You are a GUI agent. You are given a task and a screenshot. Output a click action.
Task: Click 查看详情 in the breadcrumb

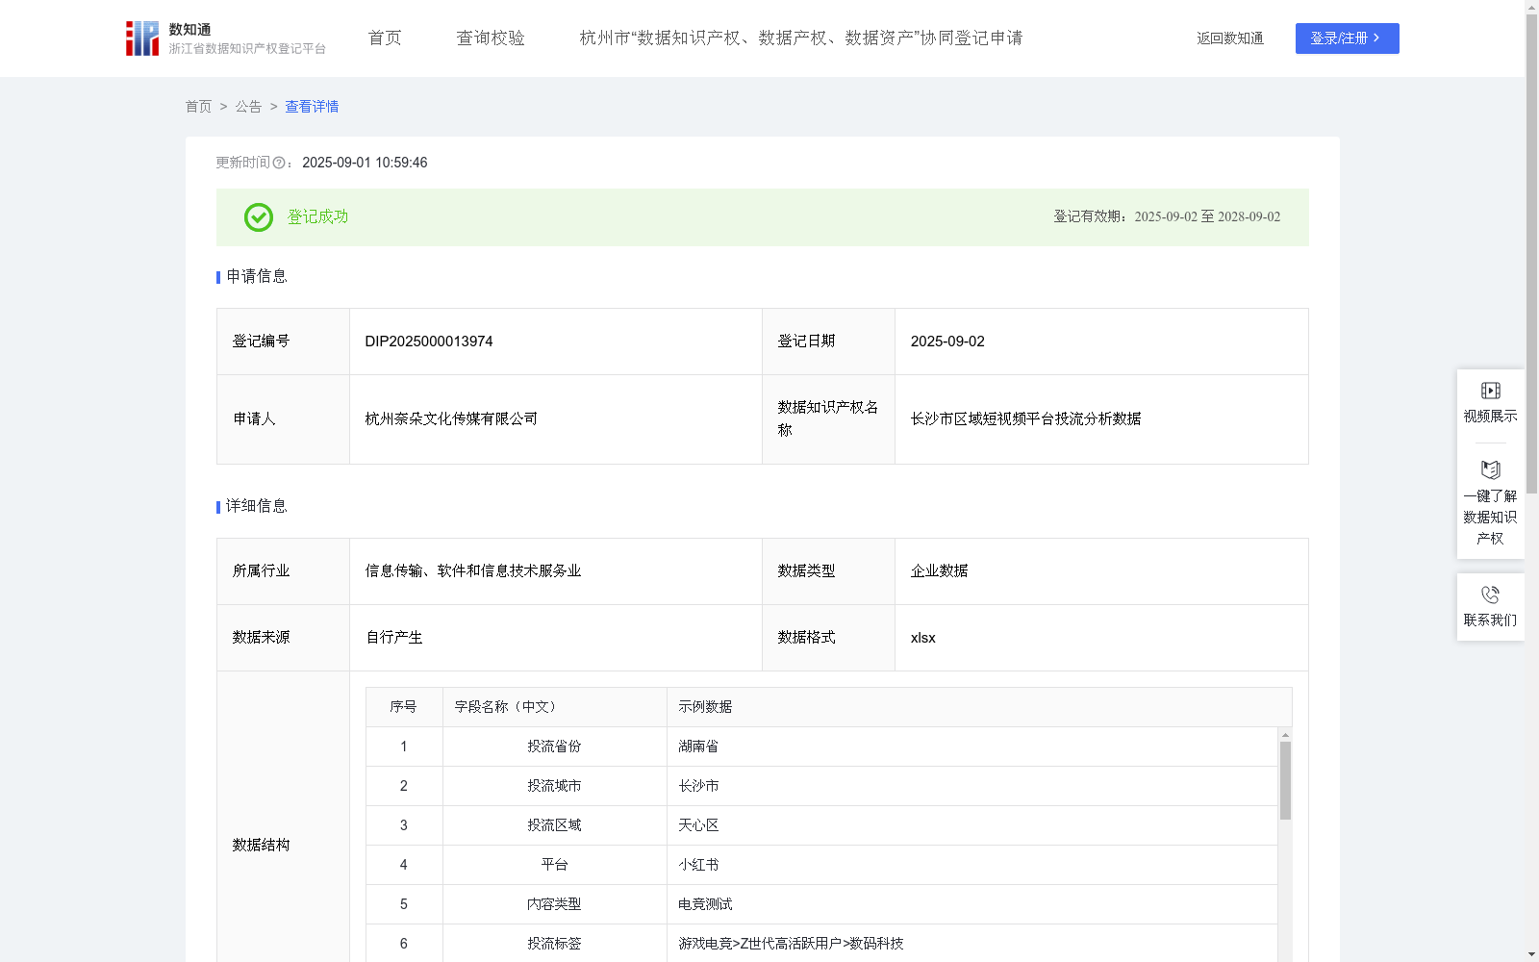312,107
